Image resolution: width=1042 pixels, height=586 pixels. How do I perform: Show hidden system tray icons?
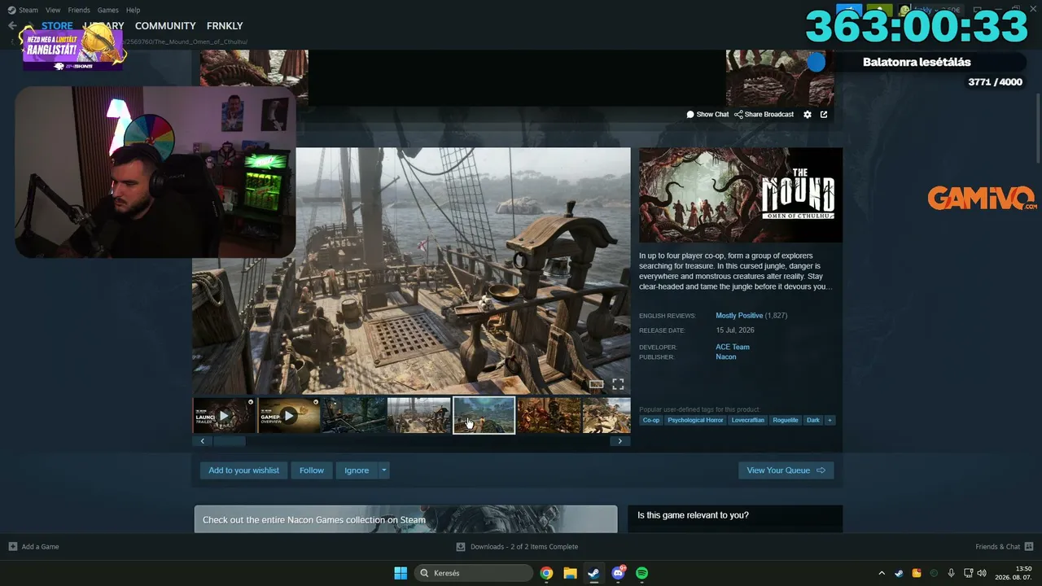[x=882, y=573]
